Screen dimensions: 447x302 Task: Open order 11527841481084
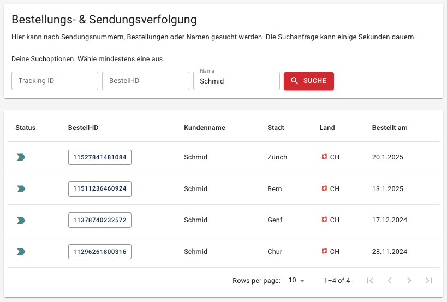[100, 157]
